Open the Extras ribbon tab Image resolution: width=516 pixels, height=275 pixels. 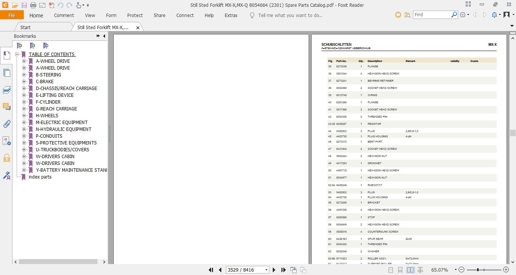tap(231, 16)
